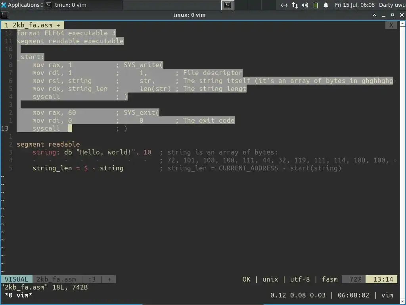Screen dimensions: 406x305
Task: Click the 'SYS_write(' comment
Action: pos(143,65)
